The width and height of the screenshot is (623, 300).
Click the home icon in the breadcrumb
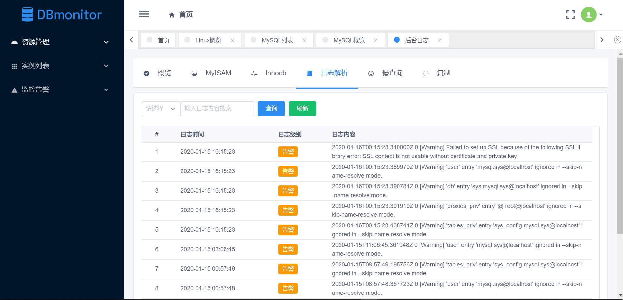click(x=172, y=15)
